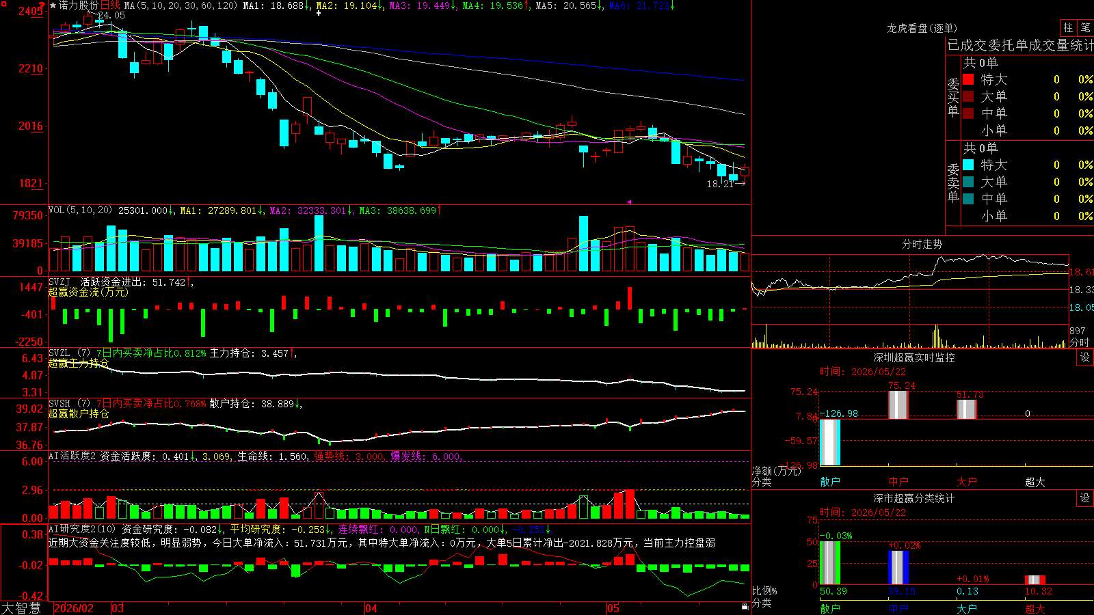1094x615 pixels.
Task: Click the 中户 bar labeled 75.24
Action: (x=898, y=405)
